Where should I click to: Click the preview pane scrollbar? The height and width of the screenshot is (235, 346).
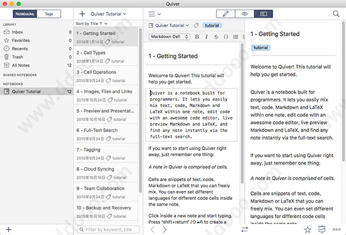point(344,92)
